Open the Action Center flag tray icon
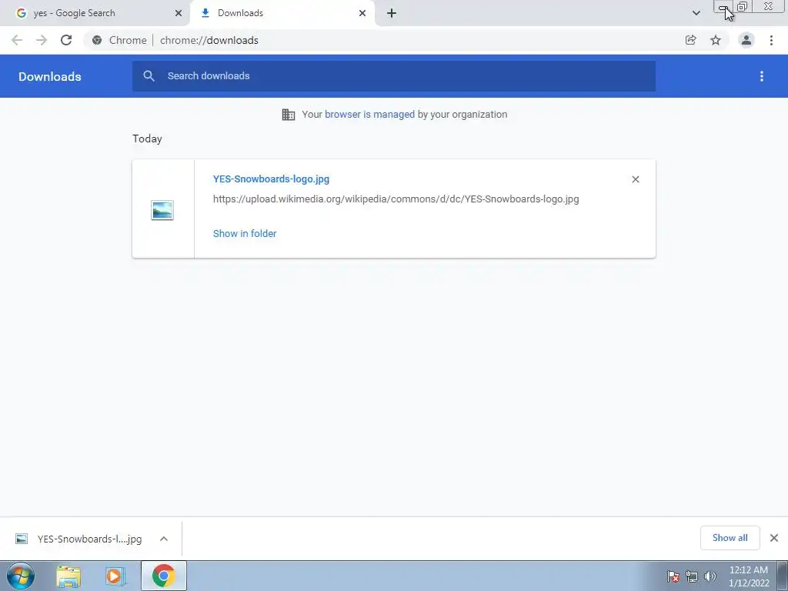 point(673,576)
